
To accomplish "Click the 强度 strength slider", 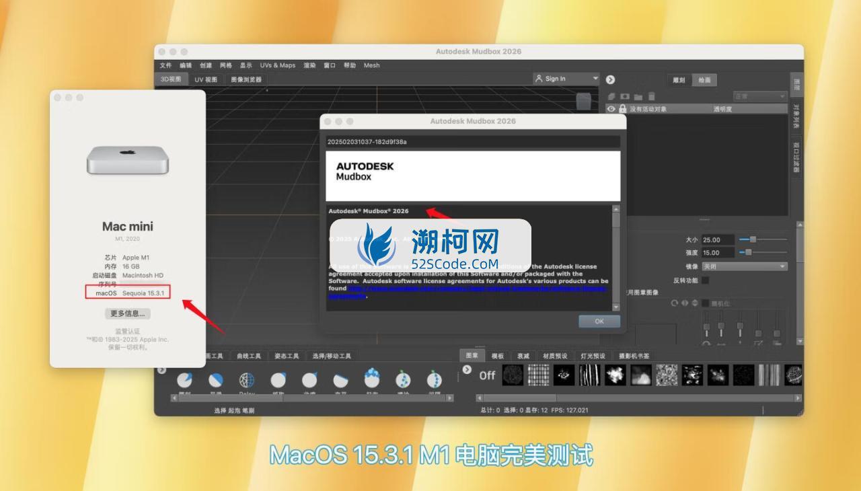I will 763,252.
